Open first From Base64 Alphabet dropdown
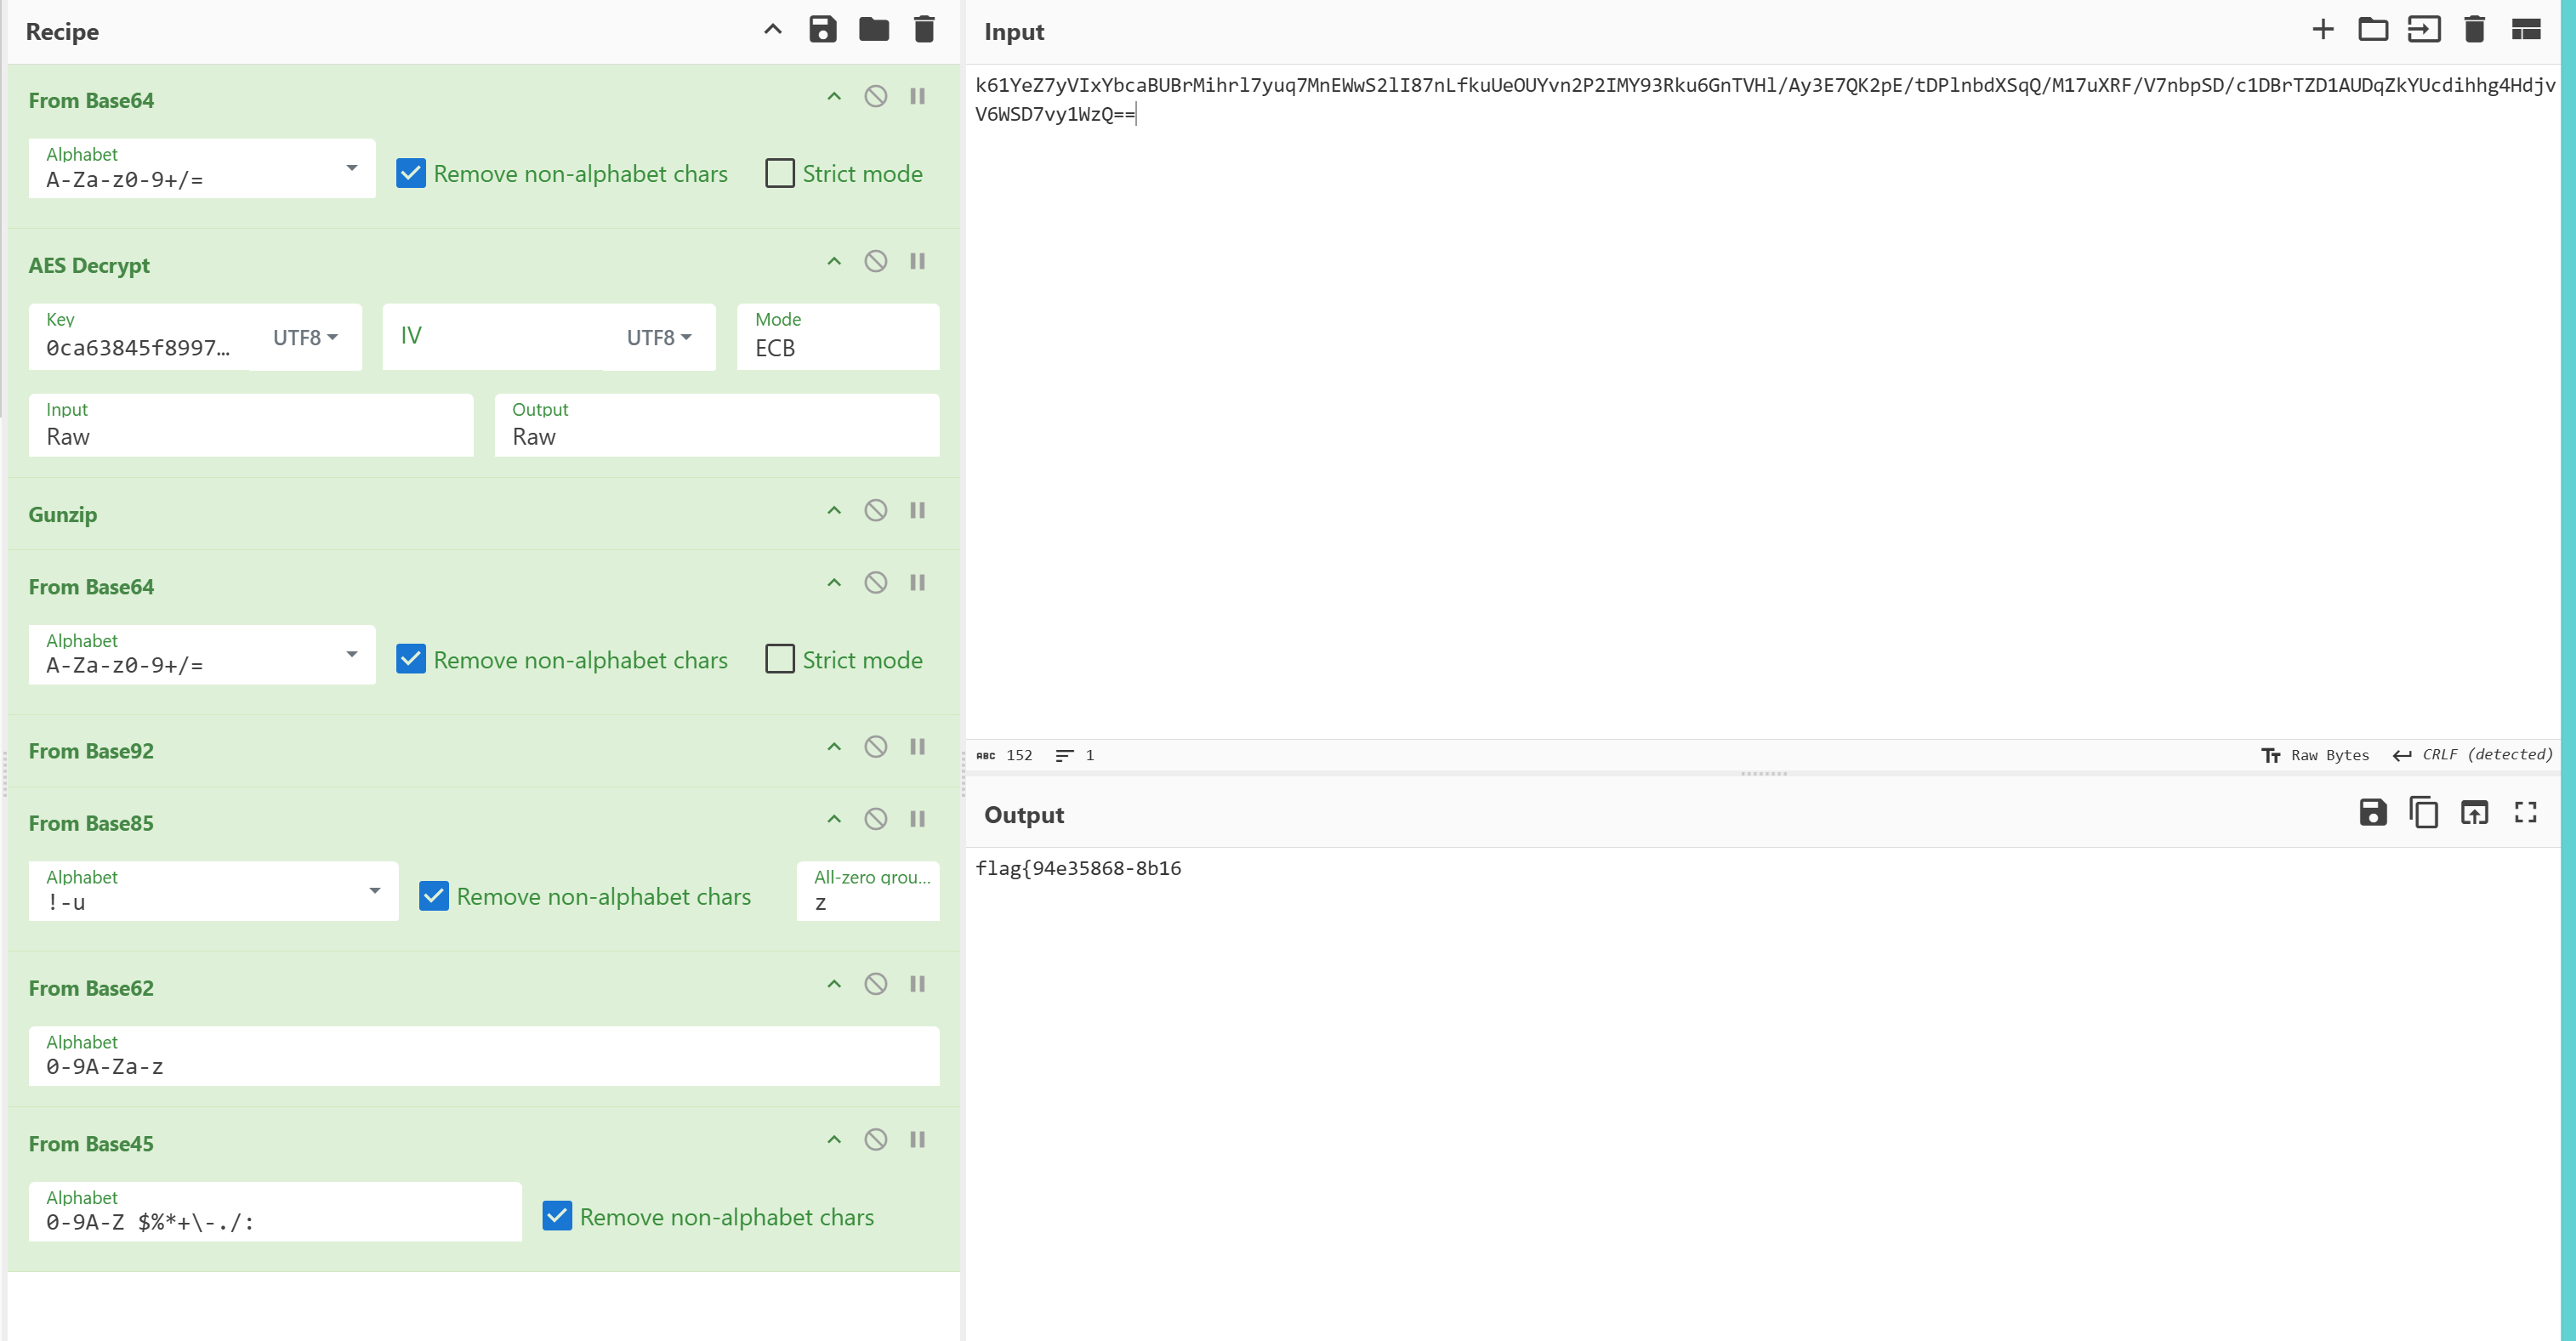Image resolution: width=2576 pixels, height=1341 pixels. (351, 168)
